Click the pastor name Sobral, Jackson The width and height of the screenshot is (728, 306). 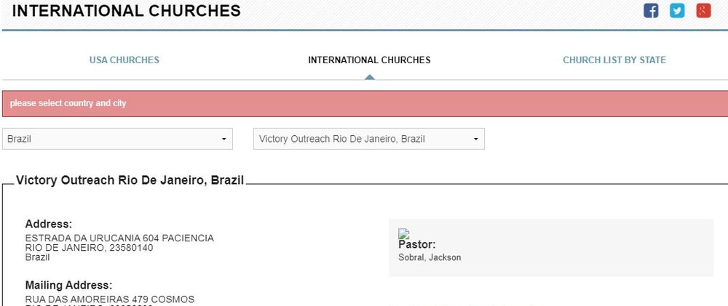point(430,257)
